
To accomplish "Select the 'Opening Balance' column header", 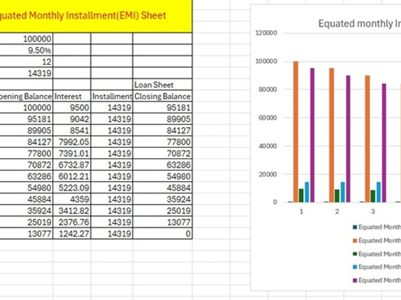I will point(26,96).
